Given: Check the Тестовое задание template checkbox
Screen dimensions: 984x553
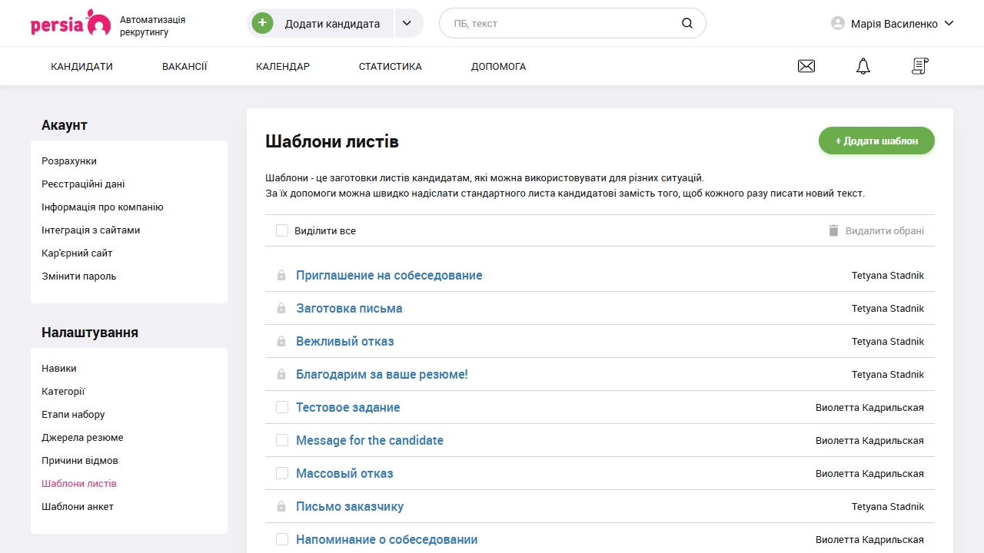Looking at the screenshot, I should coord(282,407).
